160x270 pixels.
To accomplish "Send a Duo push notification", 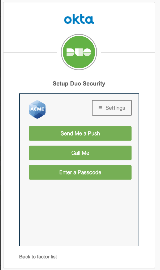I will click(80, 133).
